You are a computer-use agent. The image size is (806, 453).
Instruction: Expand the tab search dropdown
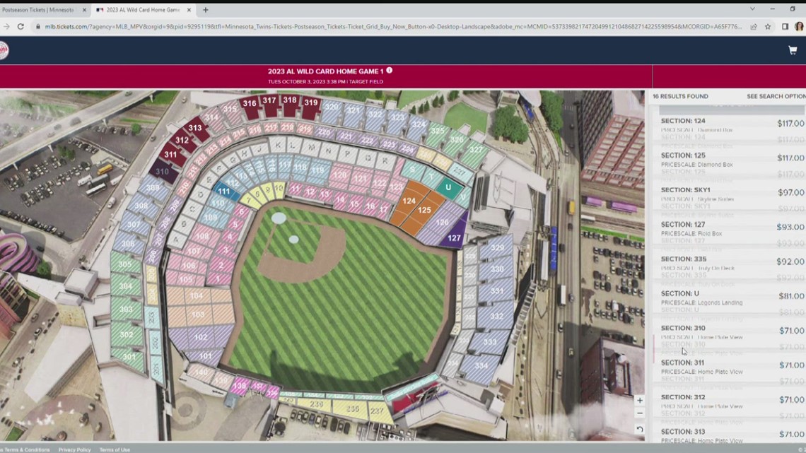(x=752, y=9)
